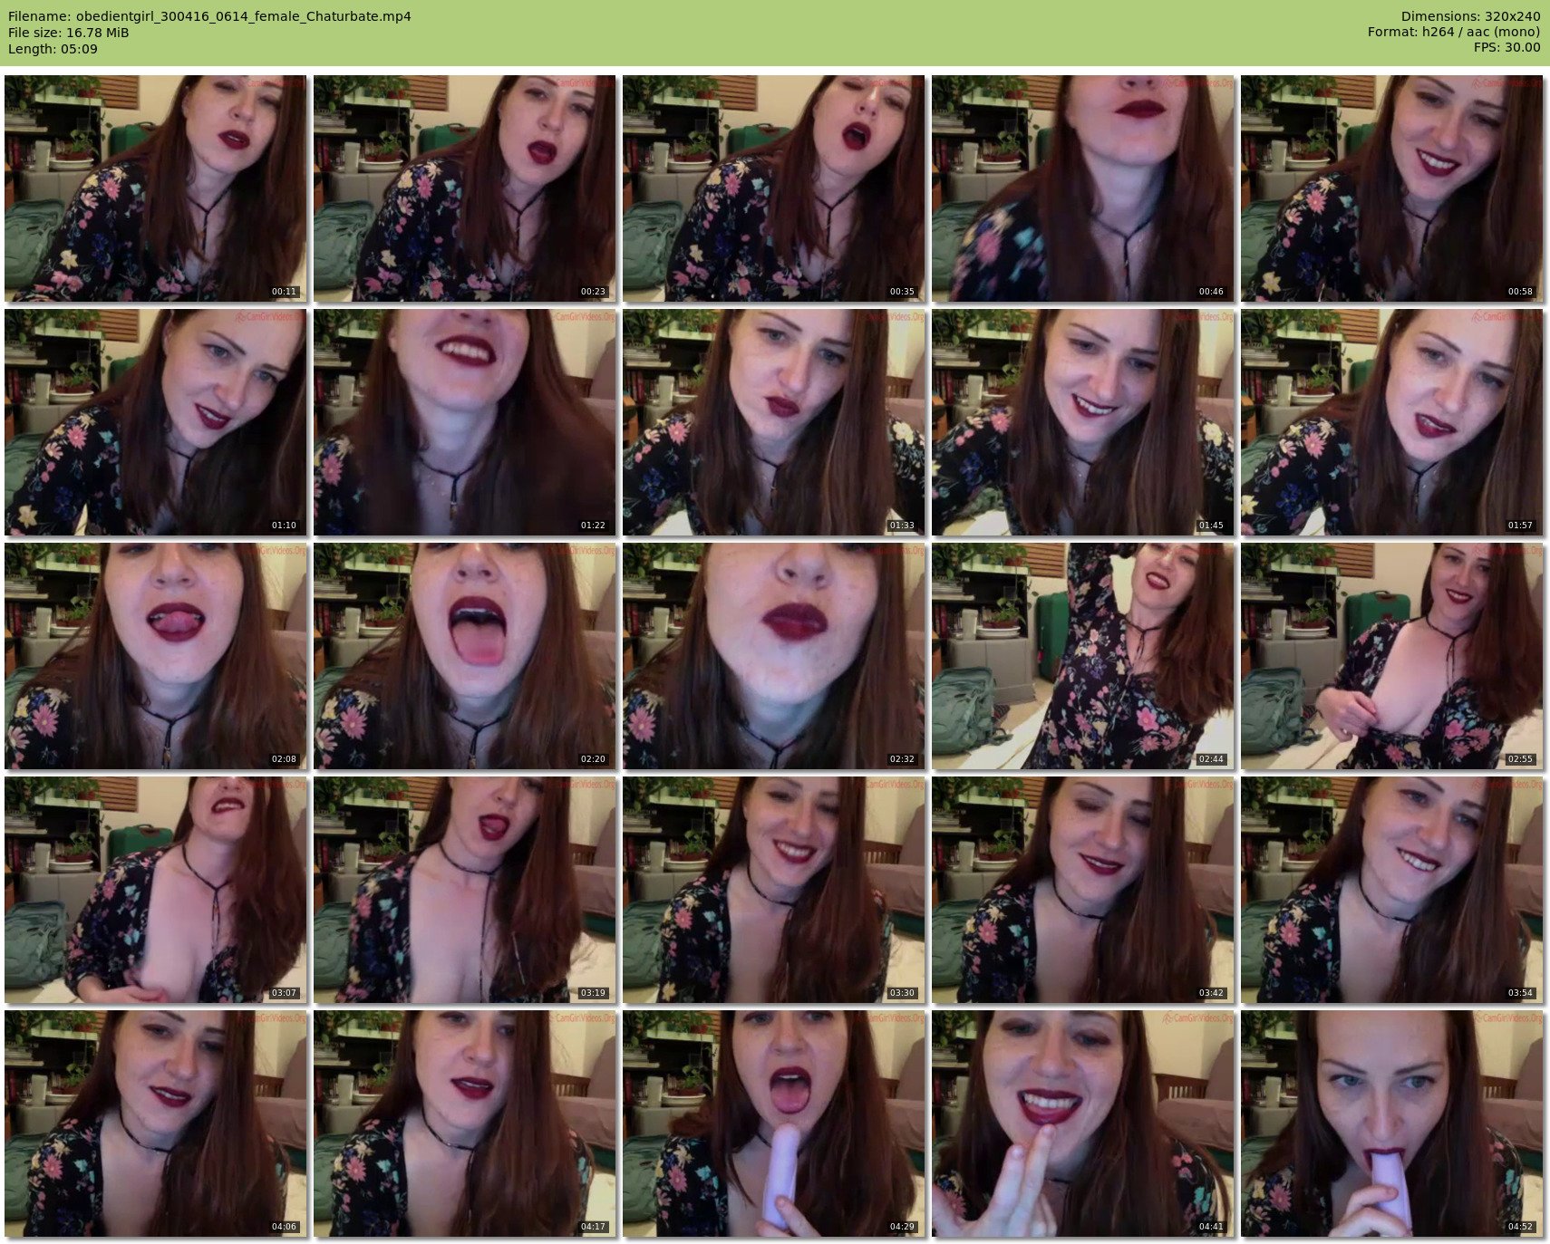Click the thumbnail marked 01:33
The height and width of the screenshot is (1244, 1550).
click(773, 422)
